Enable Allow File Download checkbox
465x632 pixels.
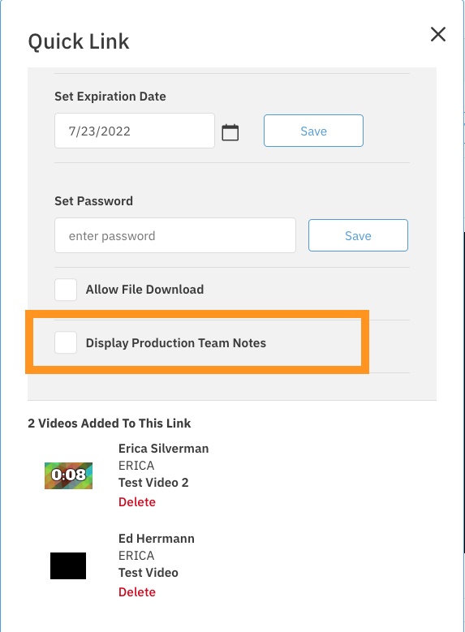tap(66, 290)
